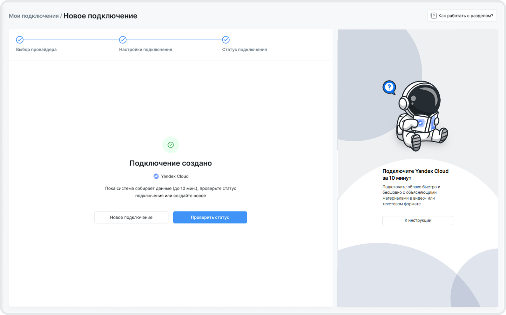
Task: Open the "Как работать с разделом?" help button
Action: coord(462,16)
